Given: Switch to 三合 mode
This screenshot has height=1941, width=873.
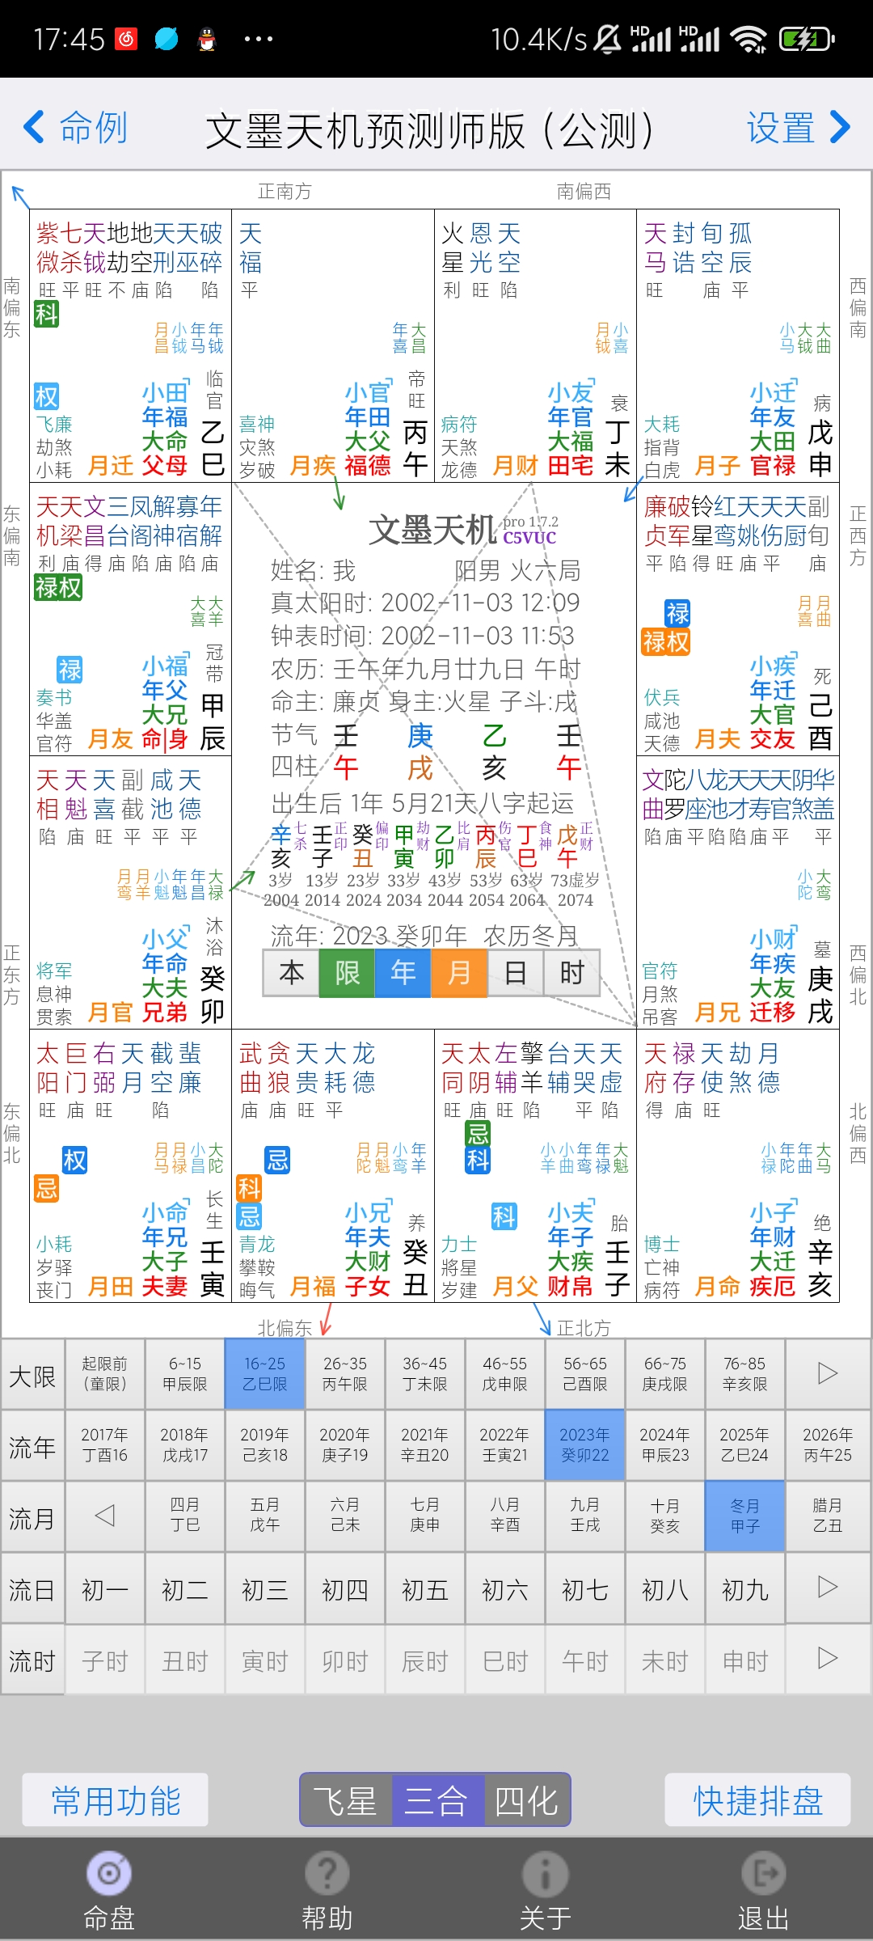Looking at the screenshot, I should tap(437, 1799).
